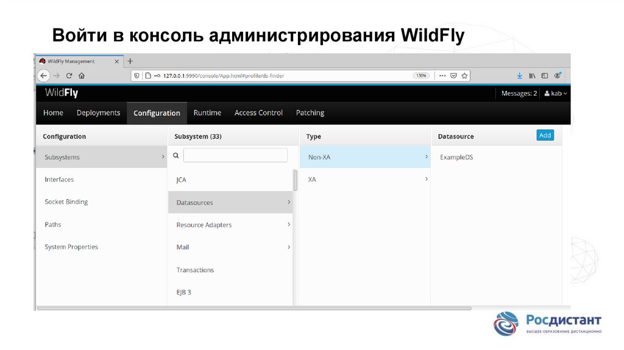The width and height of the screenshot is (624, 350).
Task: Open the Firefox account icon
Action: pyautogui.click(x=558, y=76)
